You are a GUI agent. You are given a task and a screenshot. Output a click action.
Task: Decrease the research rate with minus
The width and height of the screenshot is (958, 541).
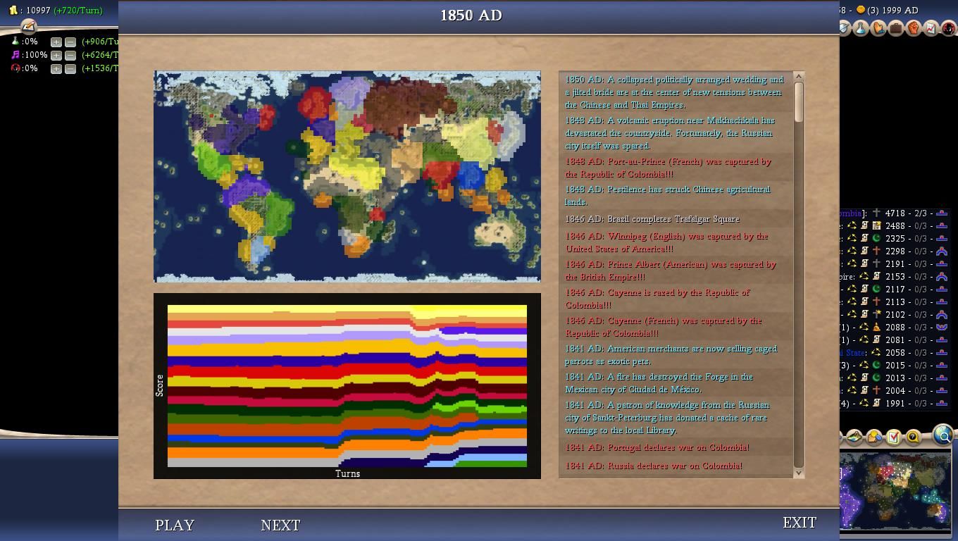(x=70, y=42)
